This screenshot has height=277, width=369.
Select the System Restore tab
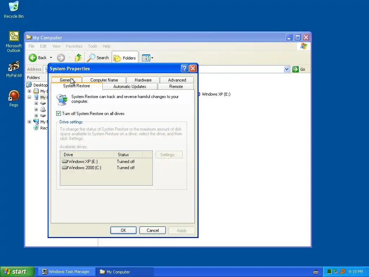76,86
